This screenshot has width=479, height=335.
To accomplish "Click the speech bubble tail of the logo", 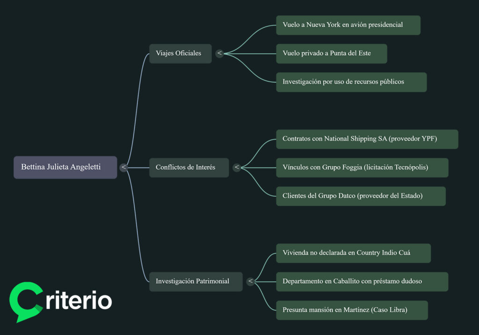I will 19,318.
